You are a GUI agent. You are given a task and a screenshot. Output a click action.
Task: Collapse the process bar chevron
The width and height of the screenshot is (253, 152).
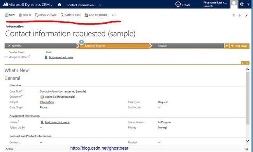(x=247, y=63)
